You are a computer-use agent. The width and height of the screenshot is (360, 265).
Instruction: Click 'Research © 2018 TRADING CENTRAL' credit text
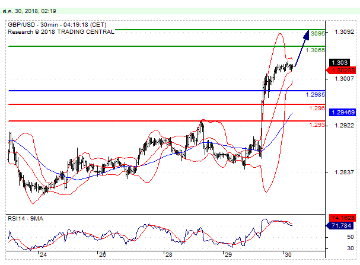point(61,32)
